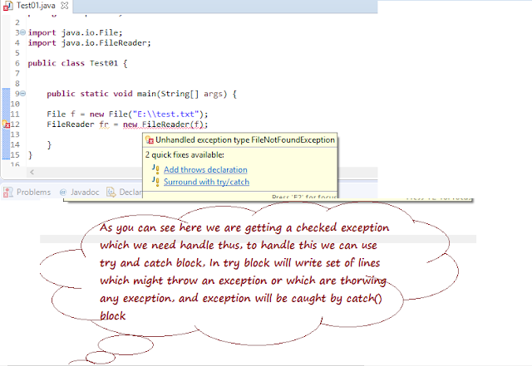
Task: Click the text 'import java.io.FileReader;'
Action: click(x=89, y=42)
